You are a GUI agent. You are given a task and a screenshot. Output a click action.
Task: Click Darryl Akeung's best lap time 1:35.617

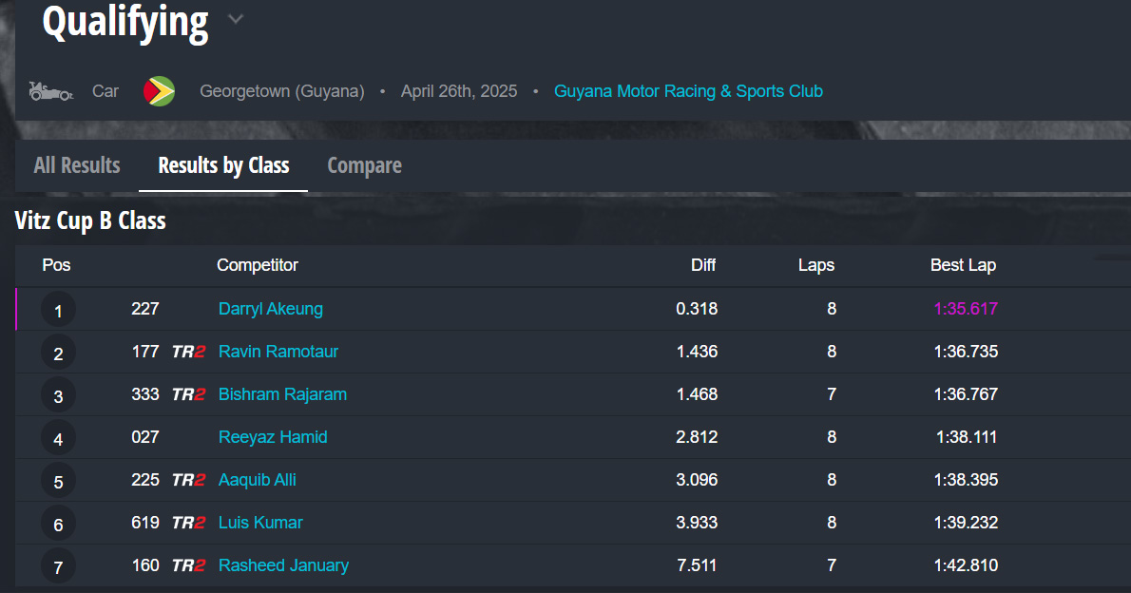(966, 309)
